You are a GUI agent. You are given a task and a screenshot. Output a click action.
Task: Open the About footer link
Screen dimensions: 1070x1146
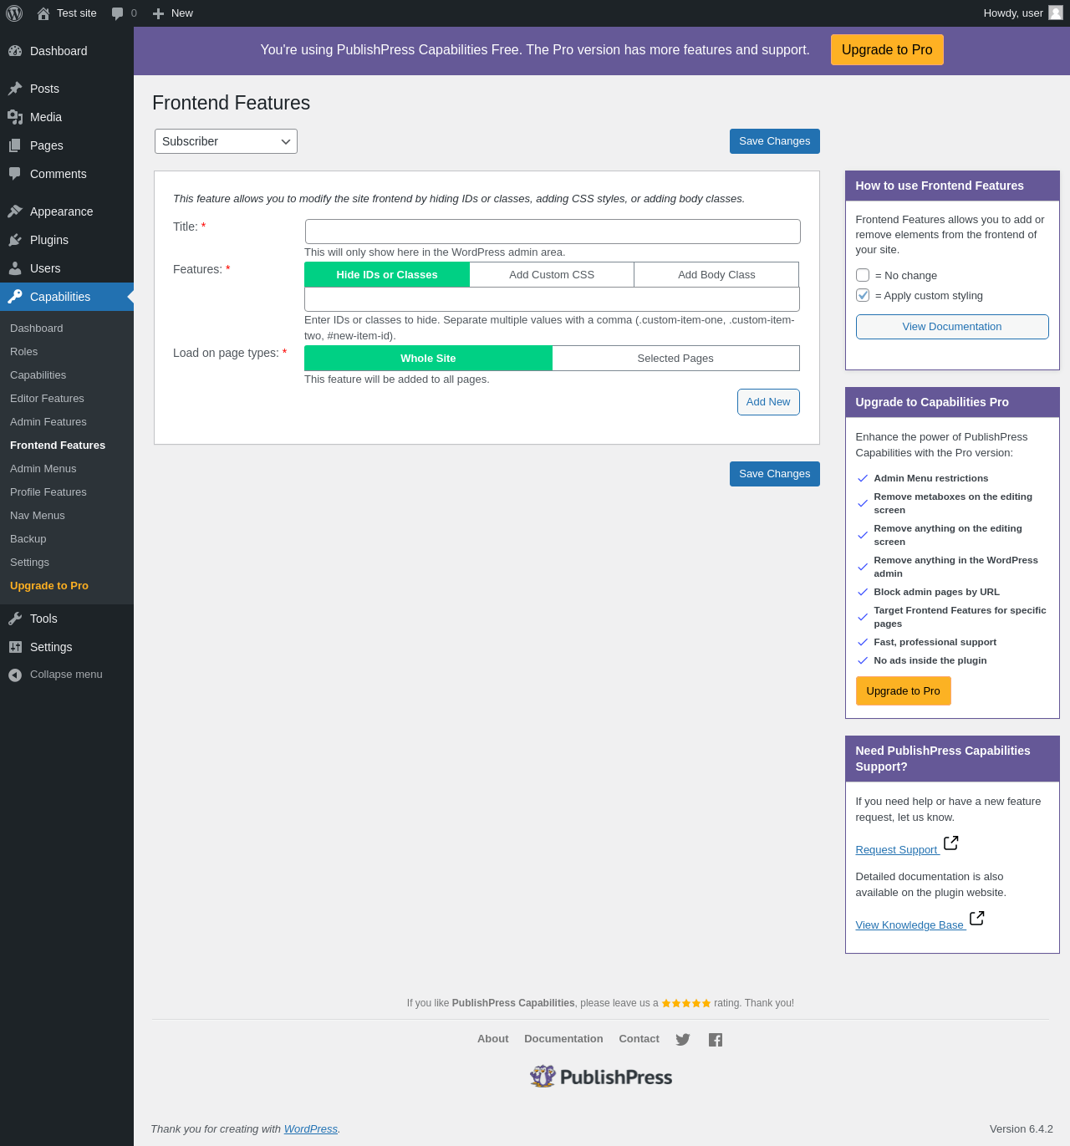[493, 1039]
